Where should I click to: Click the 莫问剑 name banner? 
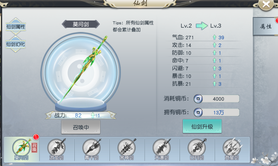pyautogui.click(x=81, y=24)
